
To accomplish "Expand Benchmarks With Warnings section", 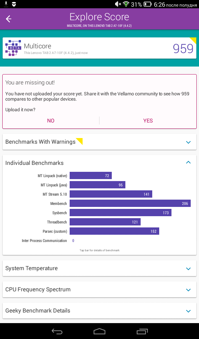I will click(99, 142).
